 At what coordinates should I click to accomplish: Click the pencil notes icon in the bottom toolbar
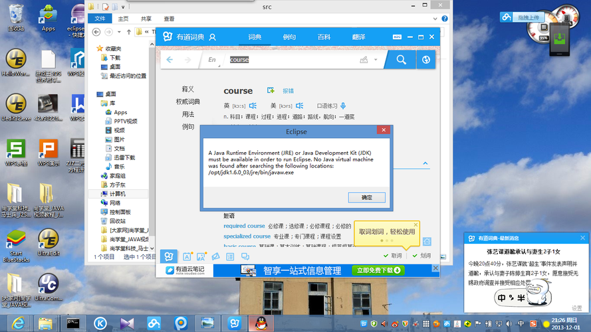pos(215,256)
